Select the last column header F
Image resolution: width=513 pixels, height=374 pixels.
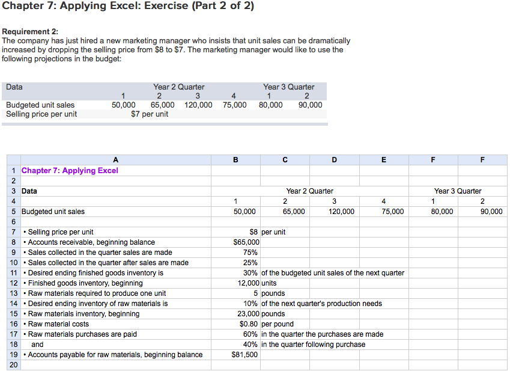481,159
